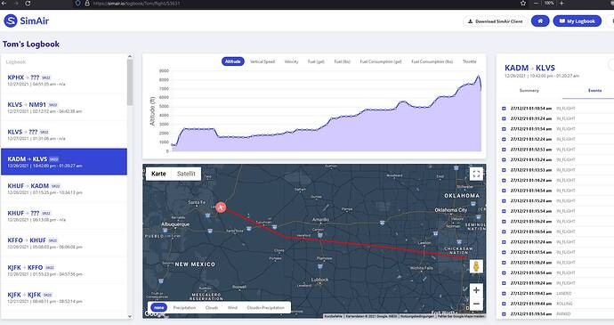
Task: Click the Albuquerque label on map
Action: pos(175,224)
